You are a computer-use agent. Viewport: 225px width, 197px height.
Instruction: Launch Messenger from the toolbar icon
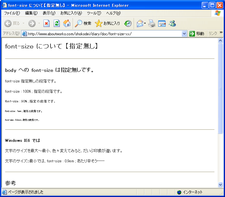172,23
